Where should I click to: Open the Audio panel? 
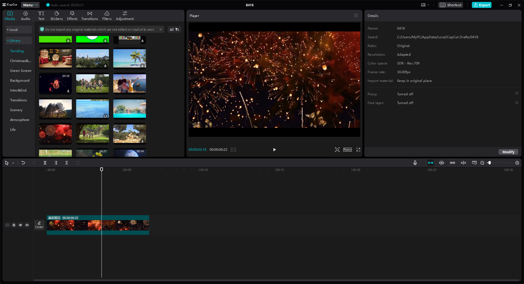pos(25,15)
